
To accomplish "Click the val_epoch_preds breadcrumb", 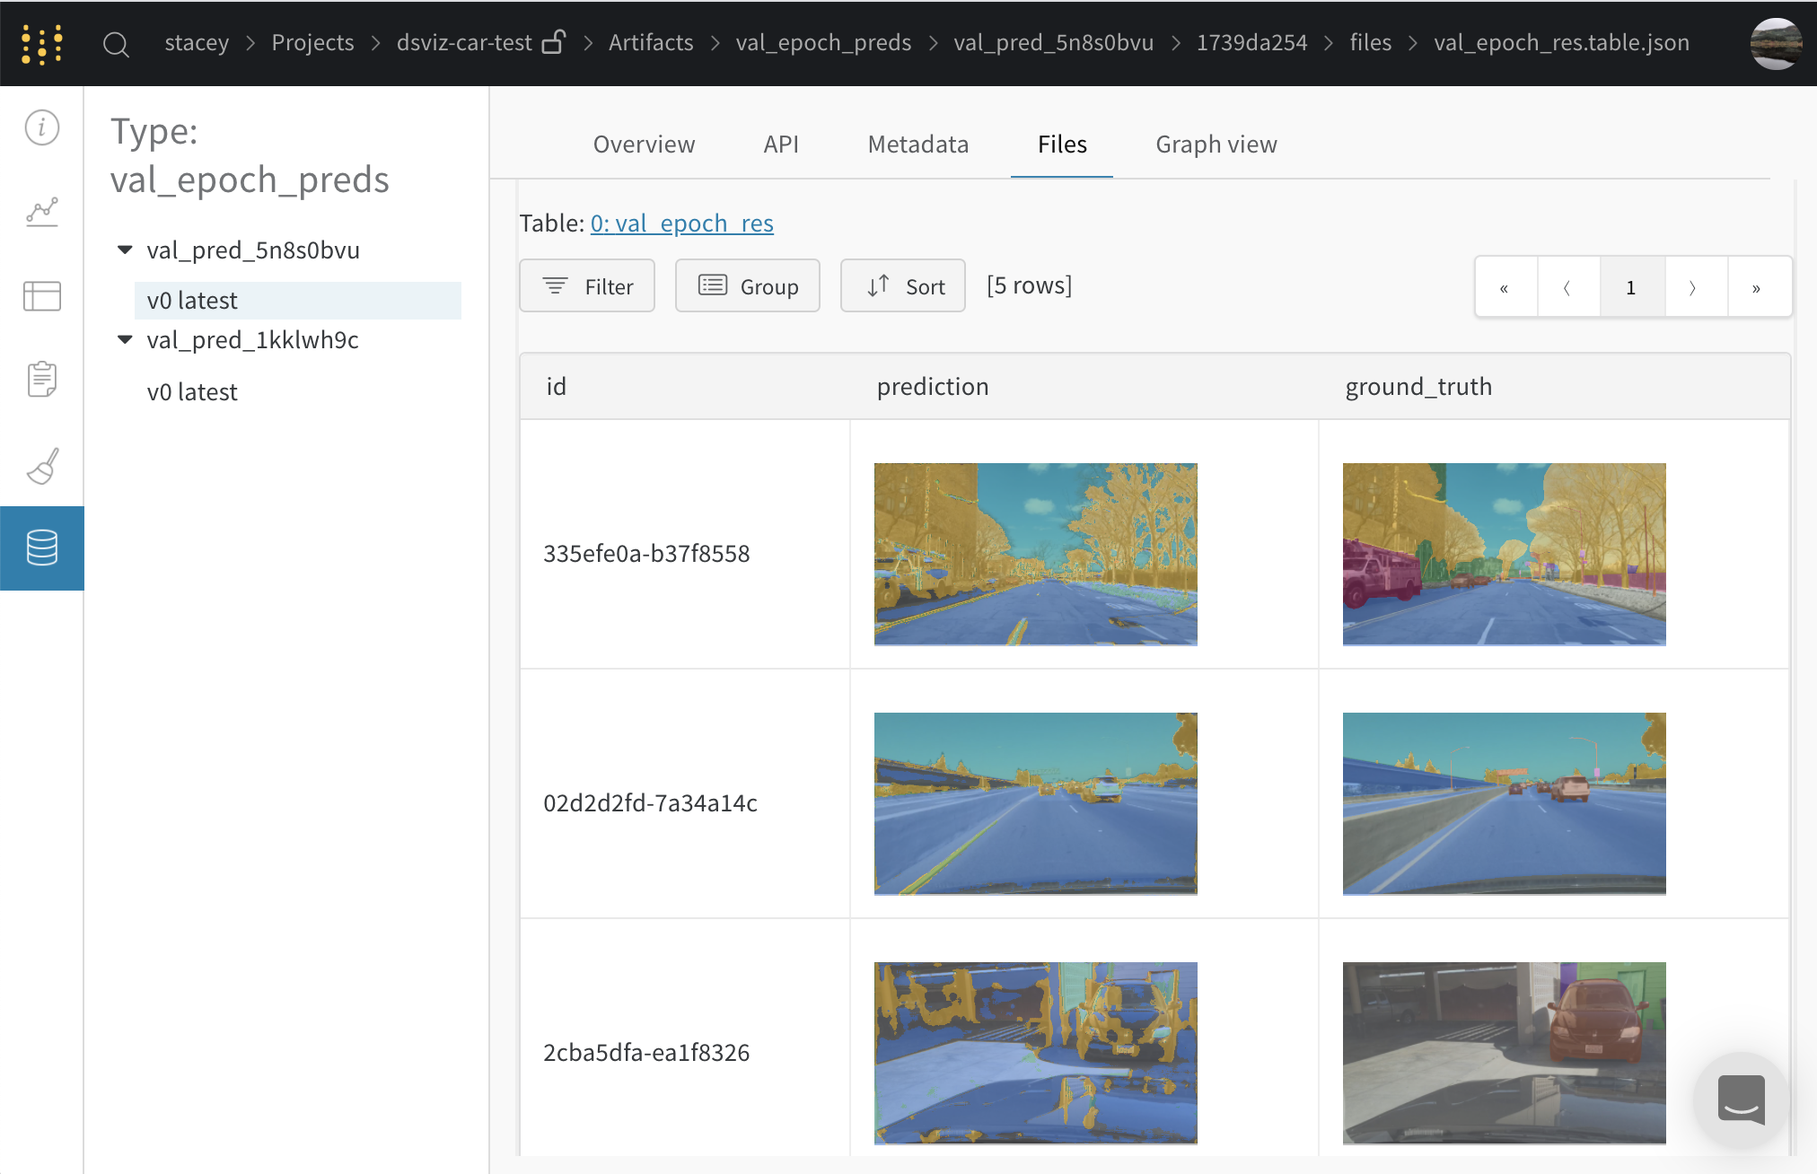I will 823,43.
